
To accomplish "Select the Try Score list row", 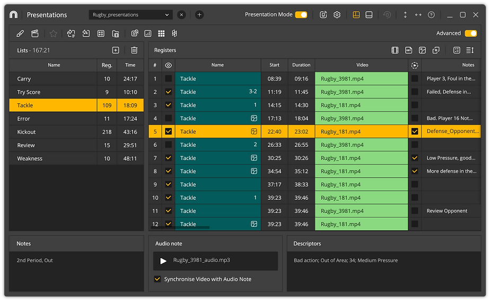I will (53, 92).
